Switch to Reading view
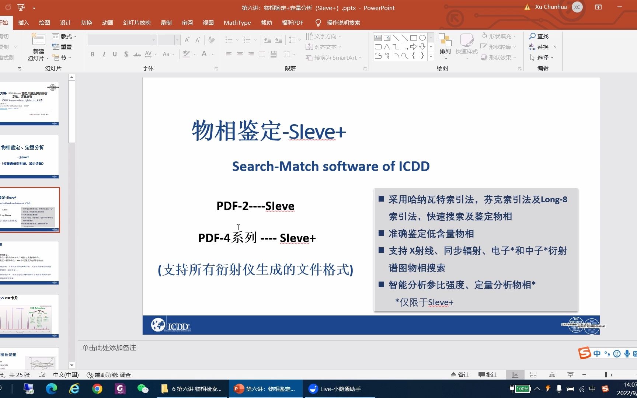637x398 pixels. coord(552,374)
